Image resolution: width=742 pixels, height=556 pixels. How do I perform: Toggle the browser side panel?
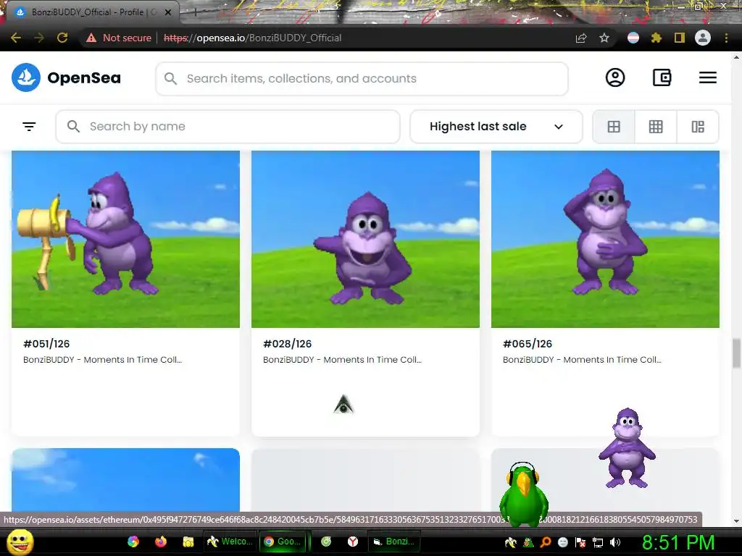click(680, 38)
